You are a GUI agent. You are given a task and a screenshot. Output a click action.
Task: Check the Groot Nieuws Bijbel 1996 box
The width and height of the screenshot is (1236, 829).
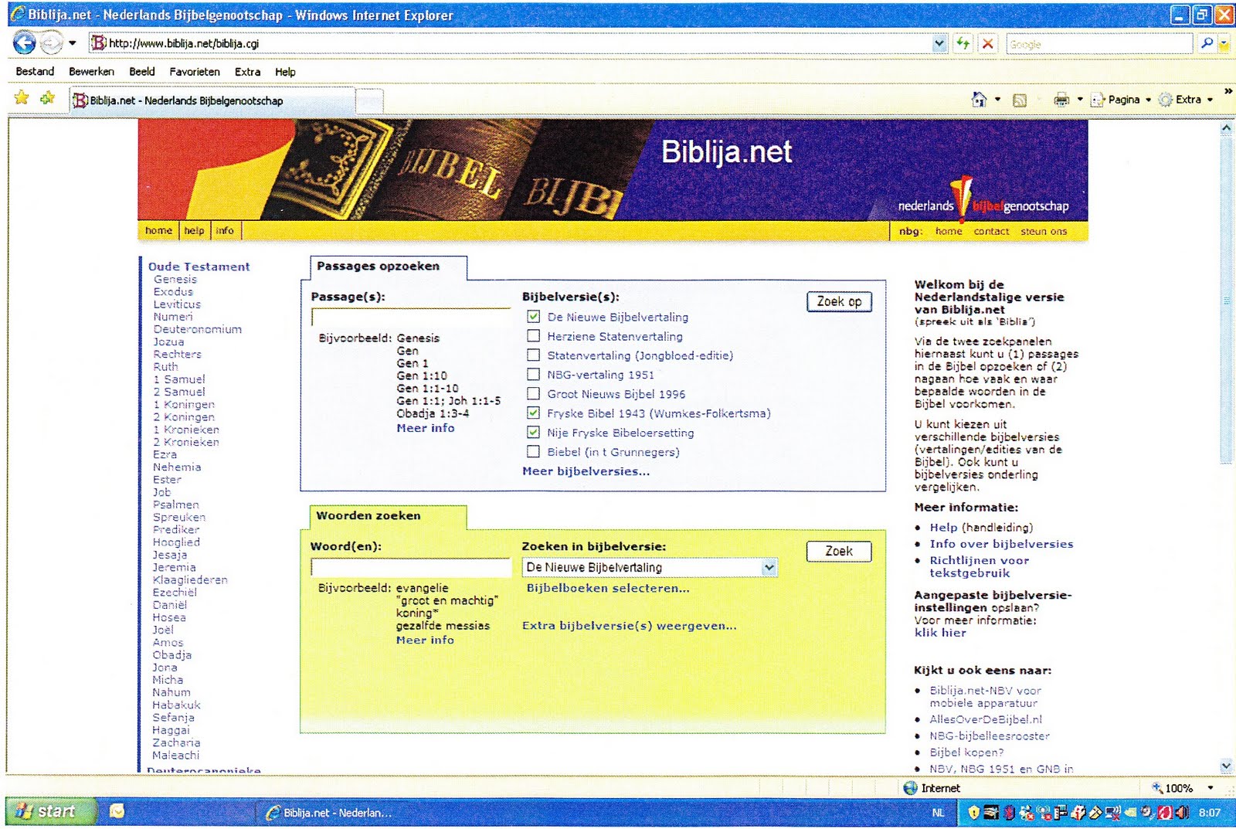533,394
